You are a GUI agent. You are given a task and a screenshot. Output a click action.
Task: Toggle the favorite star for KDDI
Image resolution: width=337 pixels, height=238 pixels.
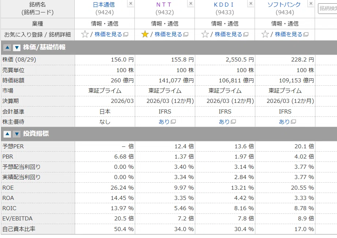coord(205,34)
